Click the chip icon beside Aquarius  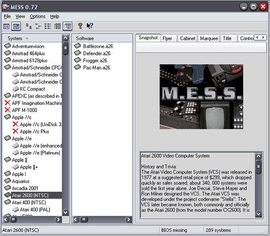click(x=7, y=181)
